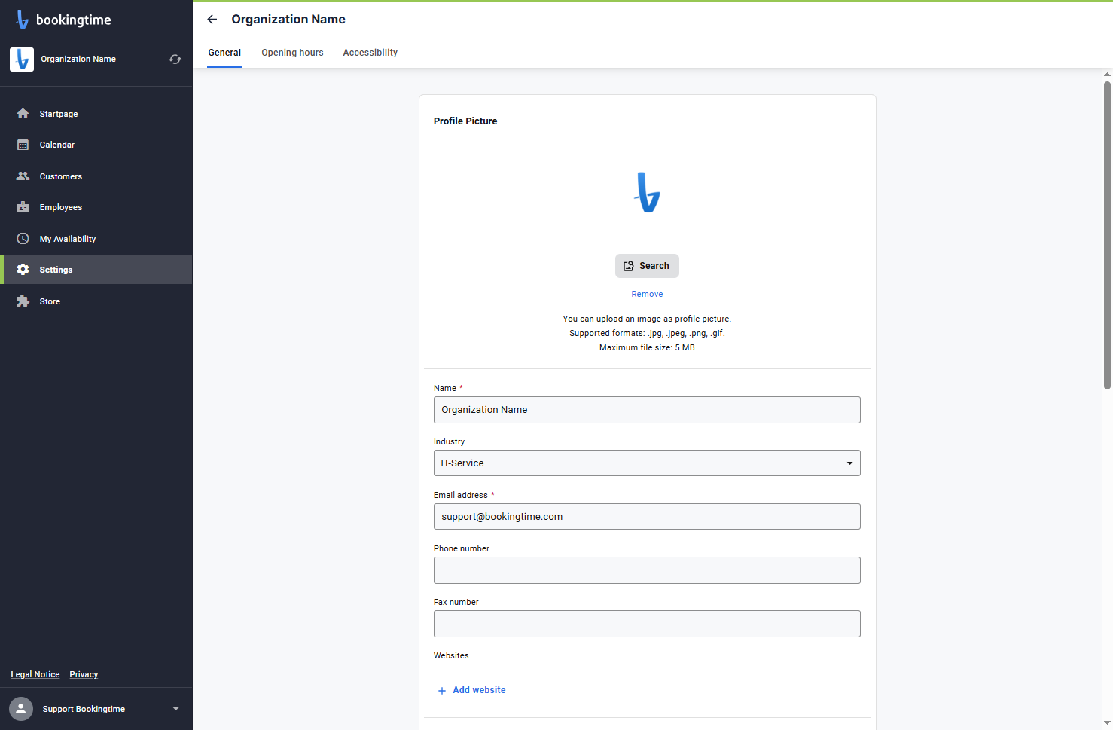Open Customers from the sidebar menu
This screenshot has height=730, width=1113.
[x=96, y=176]
